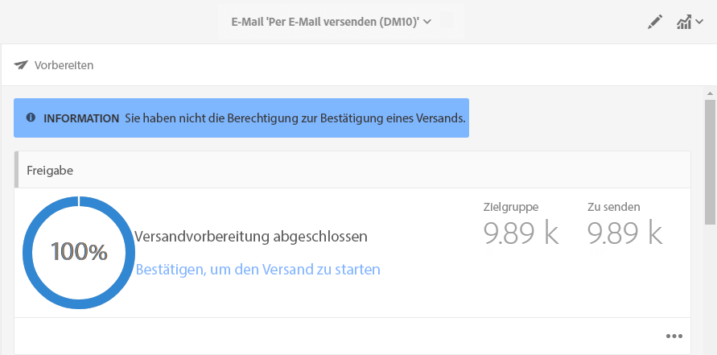Viewport: 717px width, 355px height.
Task: Click the info icon in the blue banner
Action: tap(31, 118)
